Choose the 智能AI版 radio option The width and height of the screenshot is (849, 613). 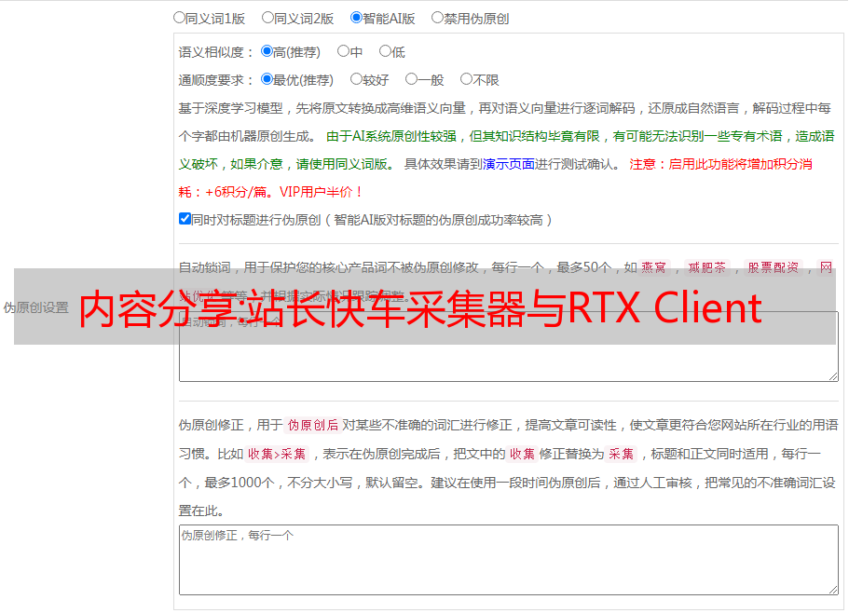point(356,18)
